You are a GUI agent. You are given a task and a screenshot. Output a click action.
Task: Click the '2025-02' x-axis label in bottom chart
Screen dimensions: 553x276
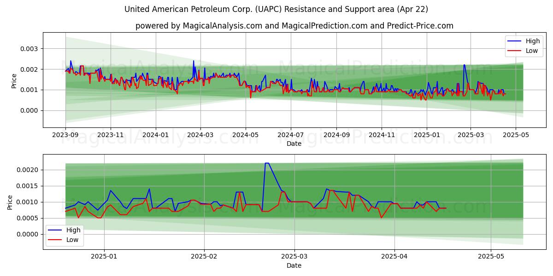click(204, 257)
